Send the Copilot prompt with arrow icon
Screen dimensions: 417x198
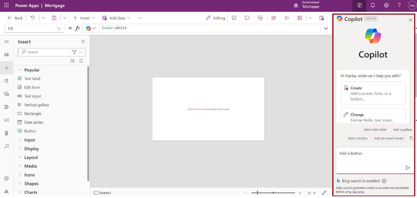pos(408,168)
